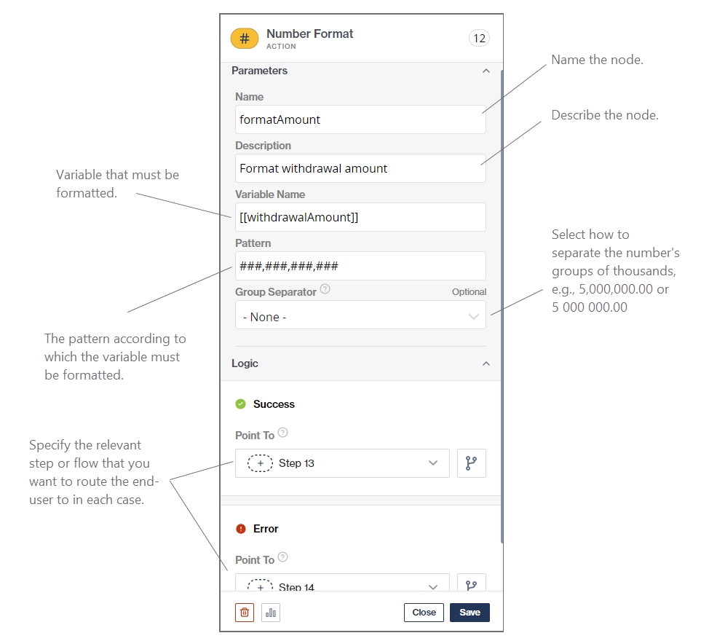Screen dimensions: 701x641
Task: Click the branch icon next to Step 14
Action: coord(471,584)
